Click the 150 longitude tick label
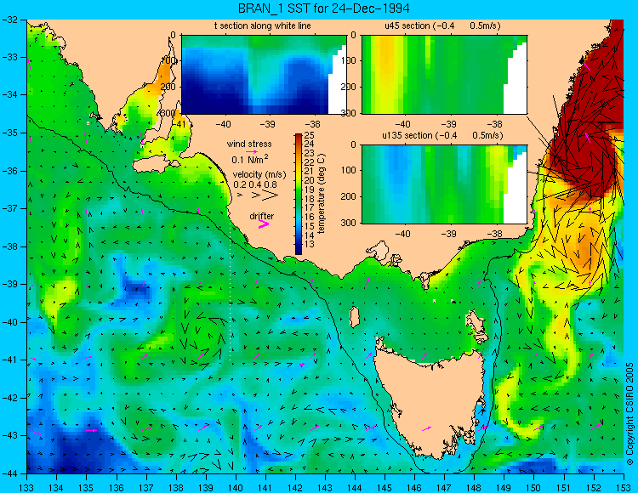 click(534, 487)
